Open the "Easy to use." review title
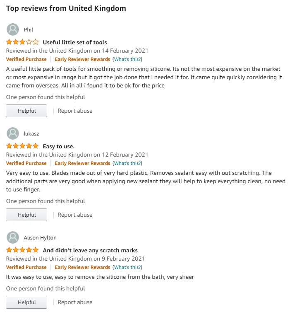The width and height of the screenshot is (290, 312). click(59, 146)
